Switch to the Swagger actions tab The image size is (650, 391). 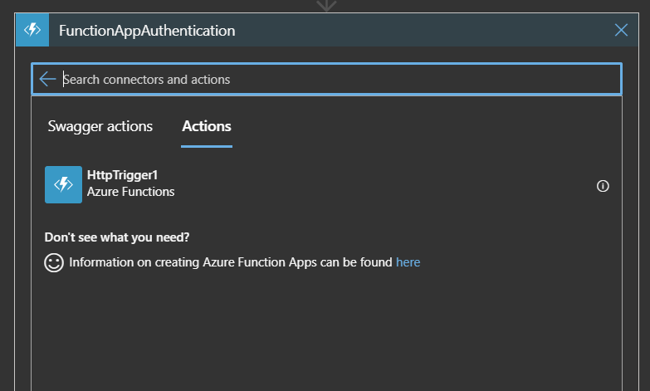tap(100, 126)
